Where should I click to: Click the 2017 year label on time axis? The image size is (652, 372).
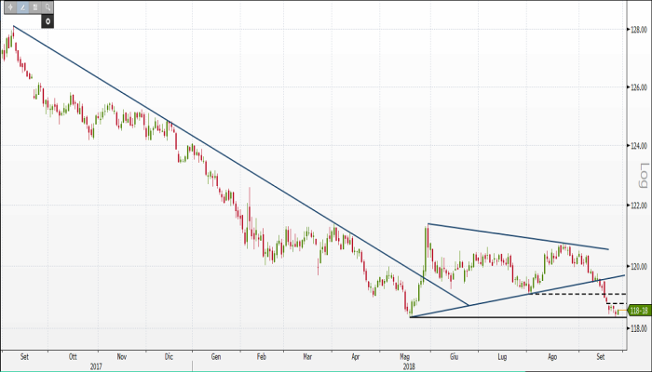(97, 364)
